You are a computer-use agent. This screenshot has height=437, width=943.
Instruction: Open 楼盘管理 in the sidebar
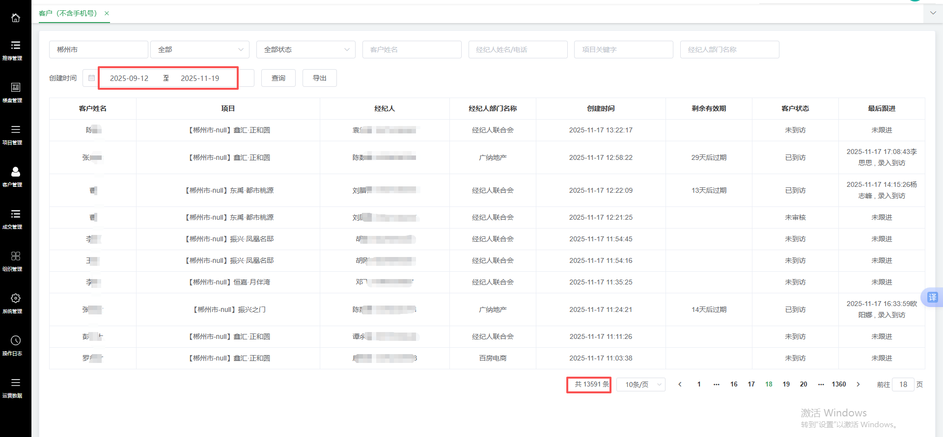[16, 92]
